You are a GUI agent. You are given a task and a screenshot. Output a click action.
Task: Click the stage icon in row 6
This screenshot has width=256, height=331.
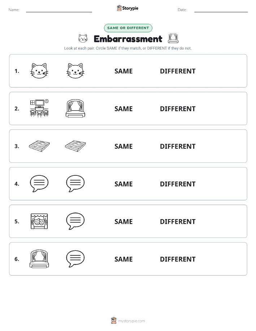point(39,259)
